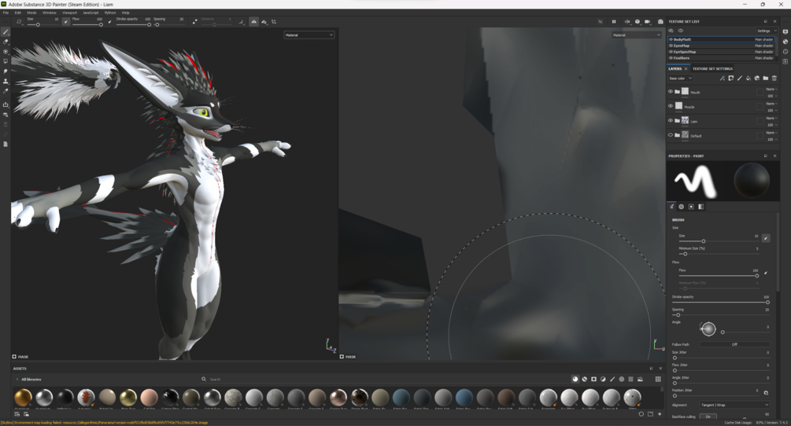
Task: Open the Base color channel dropdown
Action: (x=680, y=78)
